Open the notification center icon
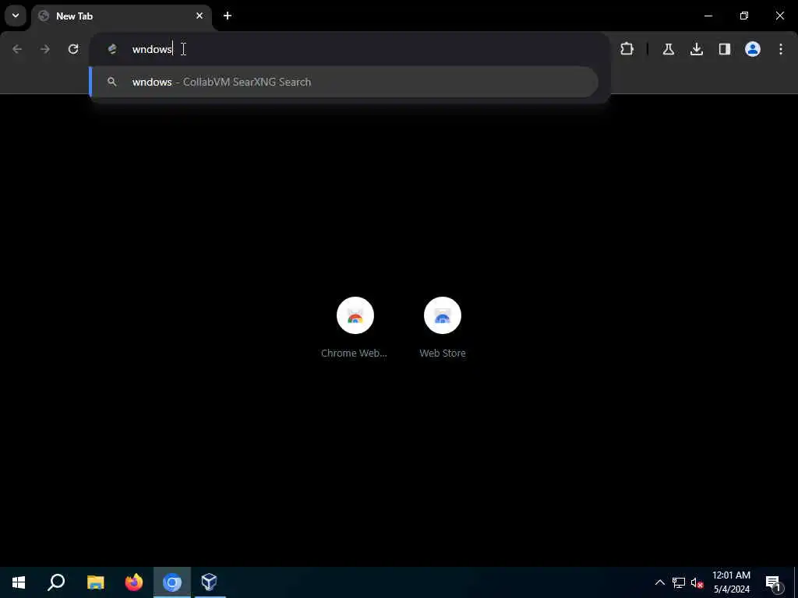The width and height of the screenshot is (798, 598). tap(774, 583)
